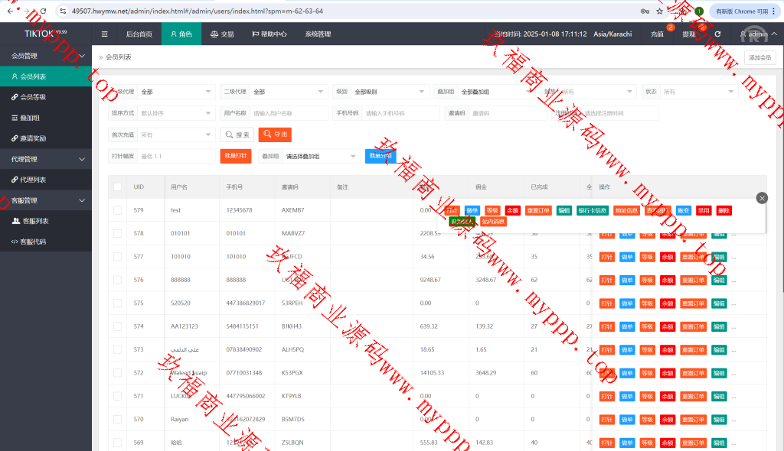Switch to the 交易 top navigation tab
This screenshot has width=784, height=451.
pos(222,34)
